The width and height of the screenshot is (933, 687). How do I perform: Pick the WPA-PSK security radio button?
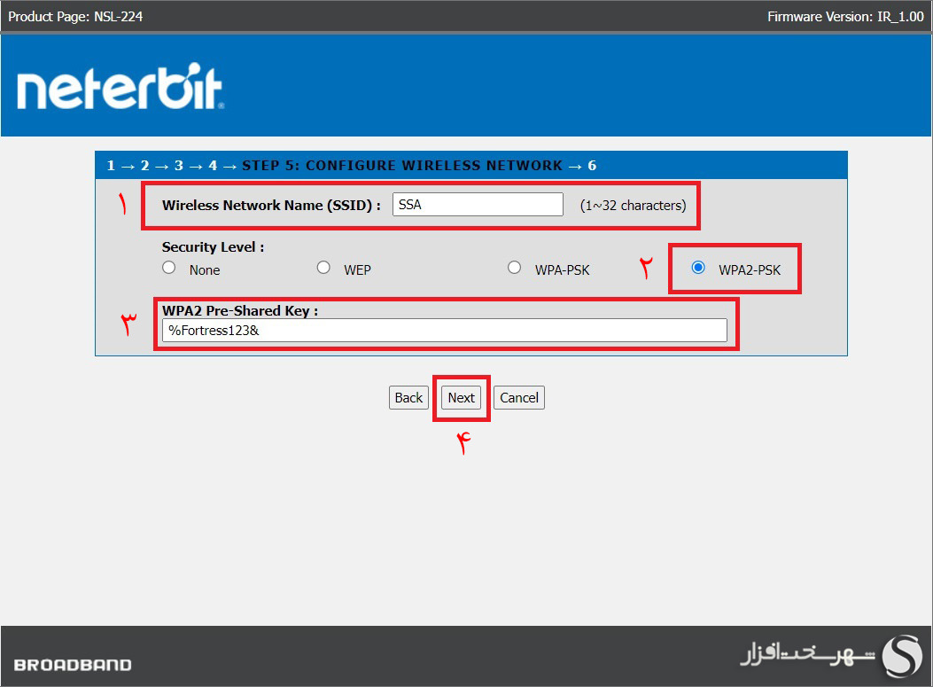point(514,268)
